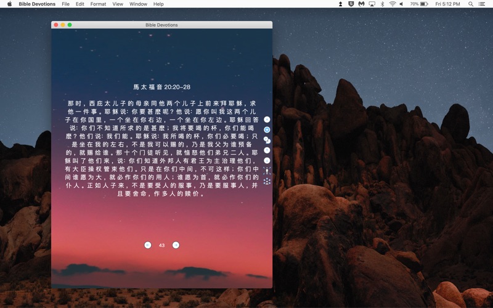The height and width of the screenshot is (308, 493).
Task: Click the bottom group-of-dots sidebar icon
Action: tap(267, 181)
